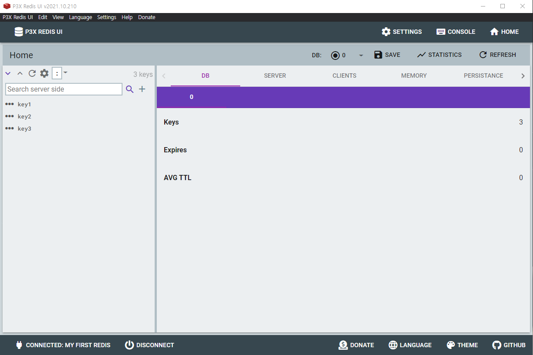Click the colon divider box
Screen dimensions: 533x355
coord(57,73)
